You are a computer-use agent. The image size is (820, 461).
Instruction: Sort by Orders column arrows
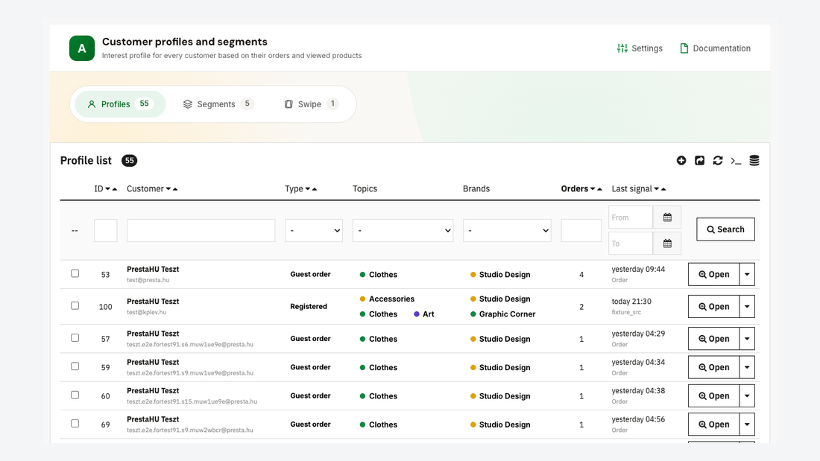[x=596, y=188]
